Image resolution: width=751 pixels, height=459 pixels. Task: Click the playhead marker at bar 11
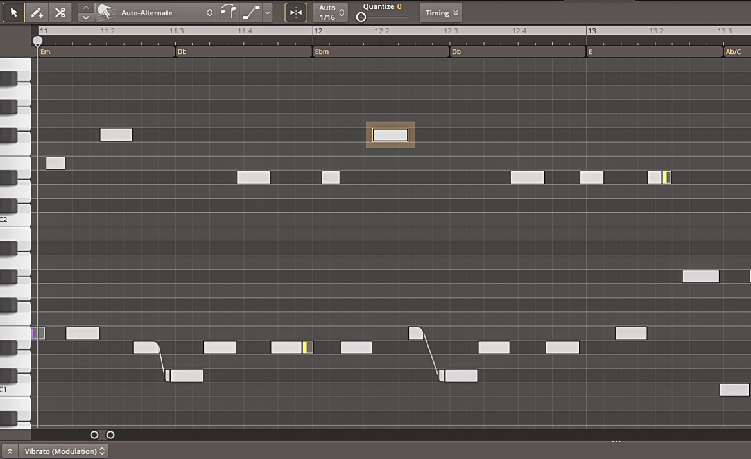point(37,41)
